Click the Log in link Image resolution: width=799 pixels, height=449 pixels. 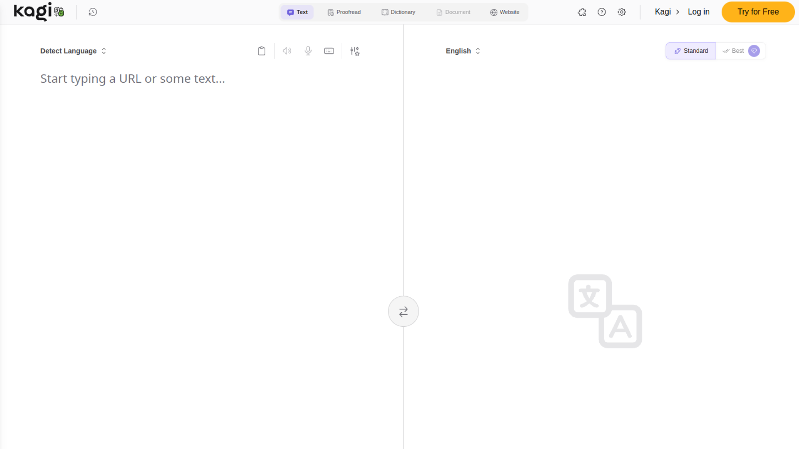pos(698,12)
